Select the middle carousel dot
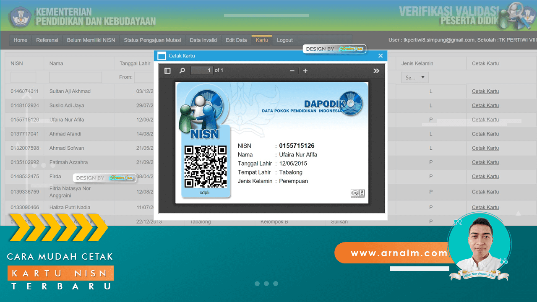Image resolution: width=537 pixels, height=302 pixels. pyautogui.click(x=266, y=284)
